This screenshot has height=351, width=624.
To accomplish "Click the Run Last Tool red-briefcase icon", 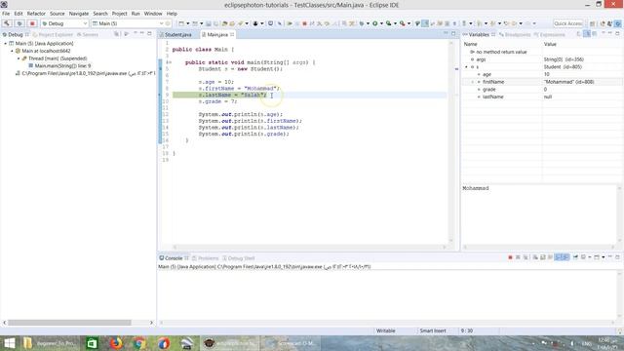I will pos(403,23).
